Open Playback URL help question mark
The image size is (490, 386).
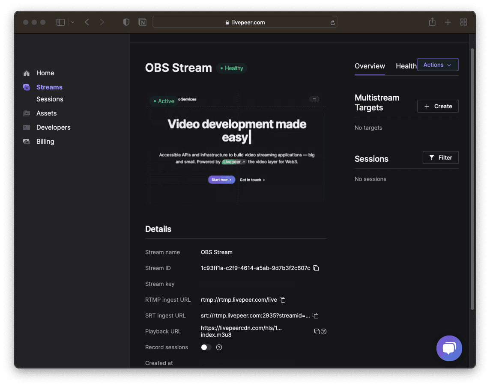click(324, 331)
